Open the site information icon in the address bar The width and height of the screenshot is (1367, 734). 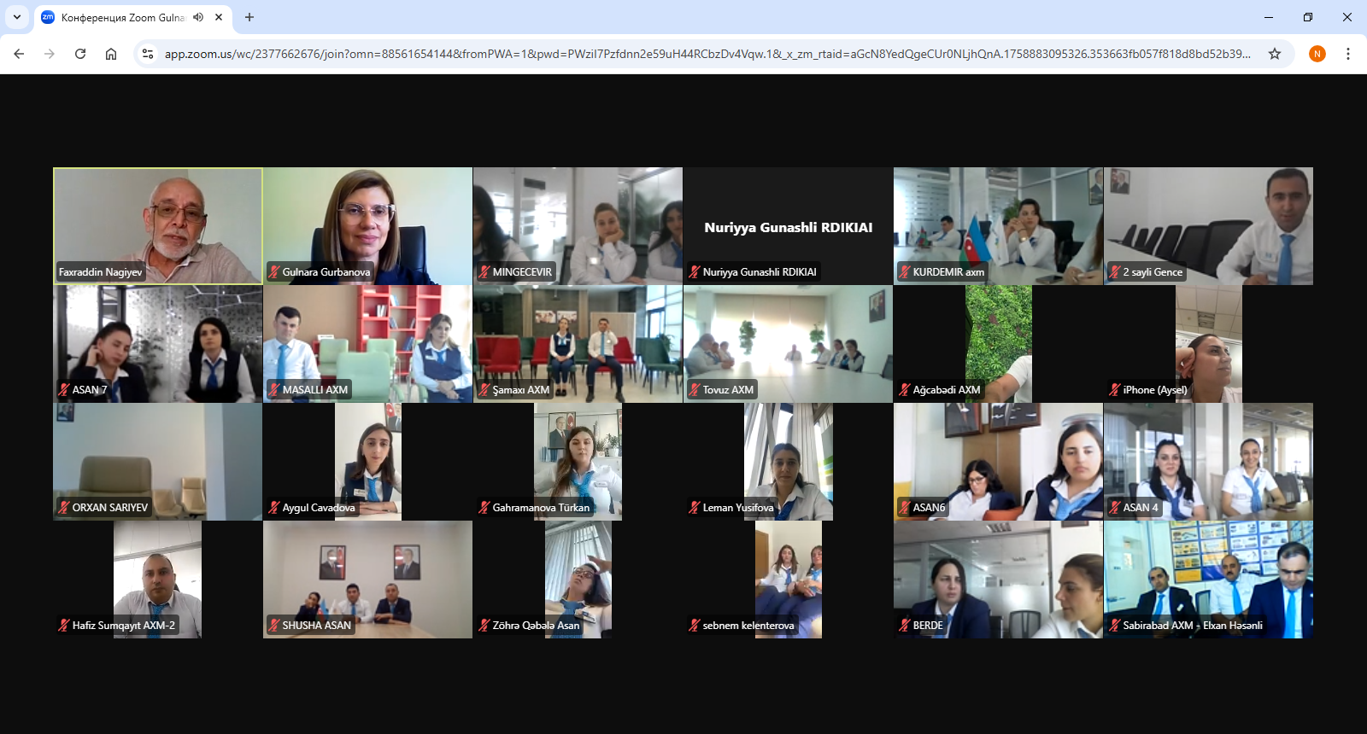(x=148, y=54)
